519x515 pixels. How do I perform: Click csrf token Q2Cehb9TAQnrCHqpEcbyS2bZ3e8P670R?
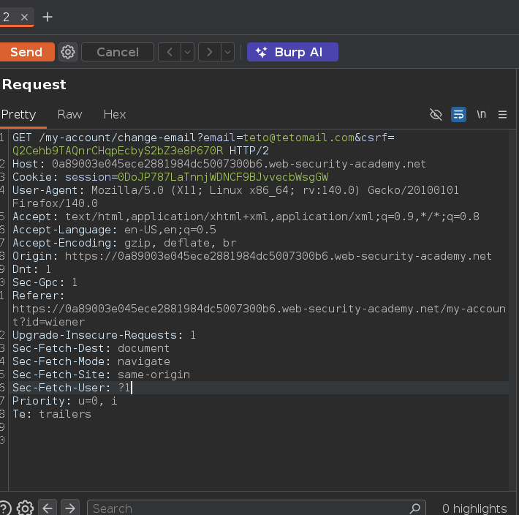click(118, 151)
